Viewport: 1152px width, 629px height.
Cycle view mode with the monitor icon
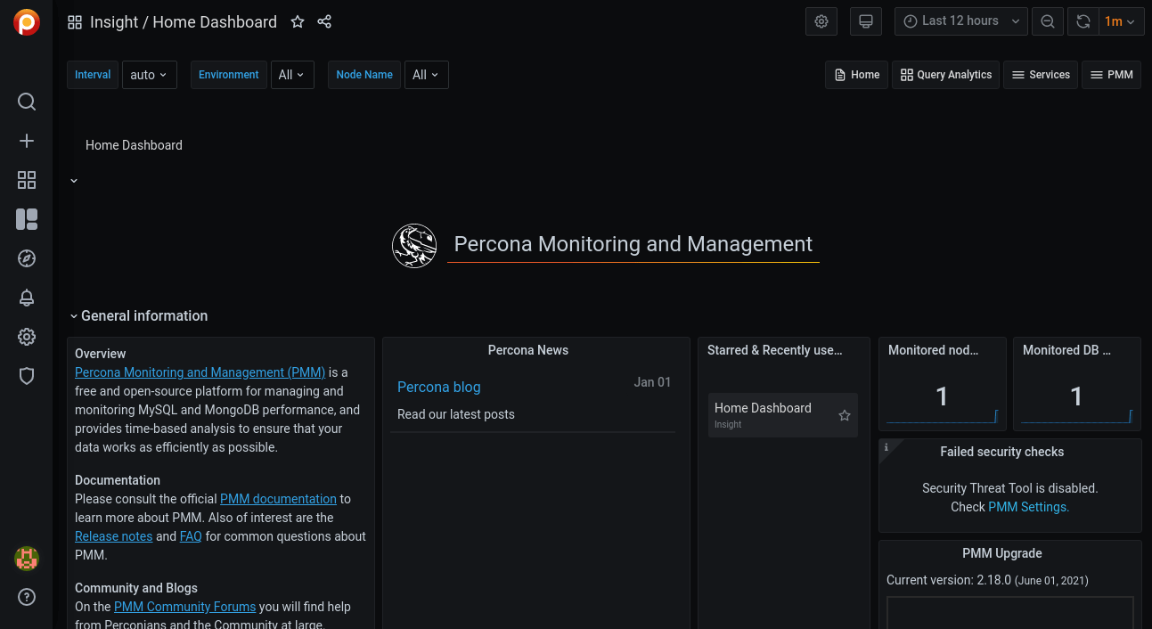click(865, 21)
